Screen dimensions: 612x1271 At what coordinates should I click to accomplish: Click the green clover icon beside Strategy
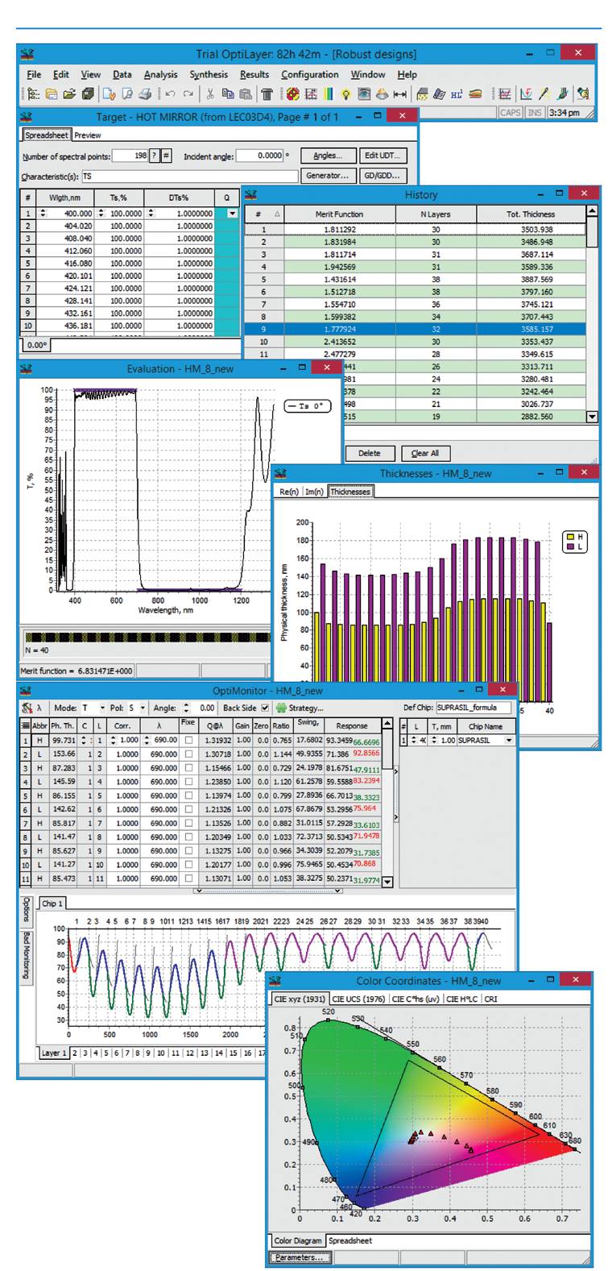[282, 708]
